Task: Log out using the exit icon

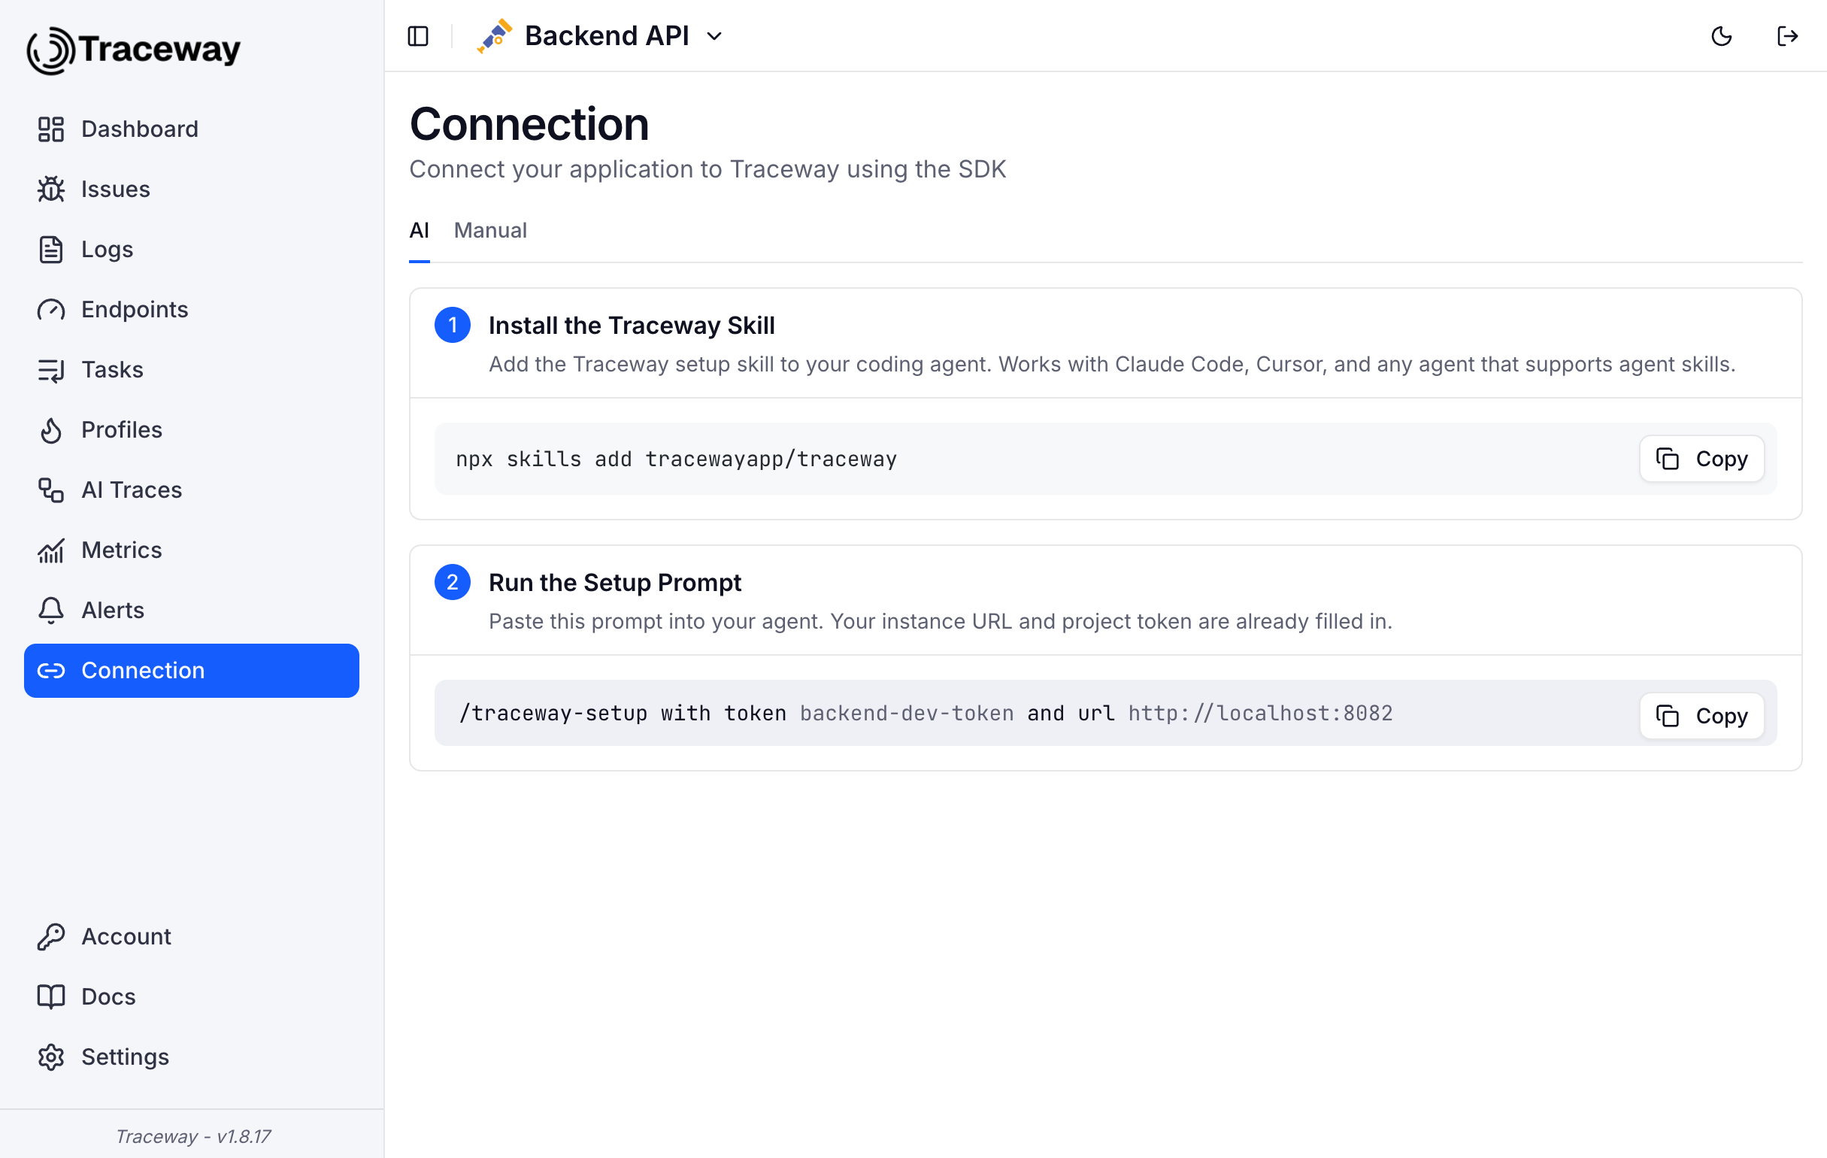Action: point(1787,35)
